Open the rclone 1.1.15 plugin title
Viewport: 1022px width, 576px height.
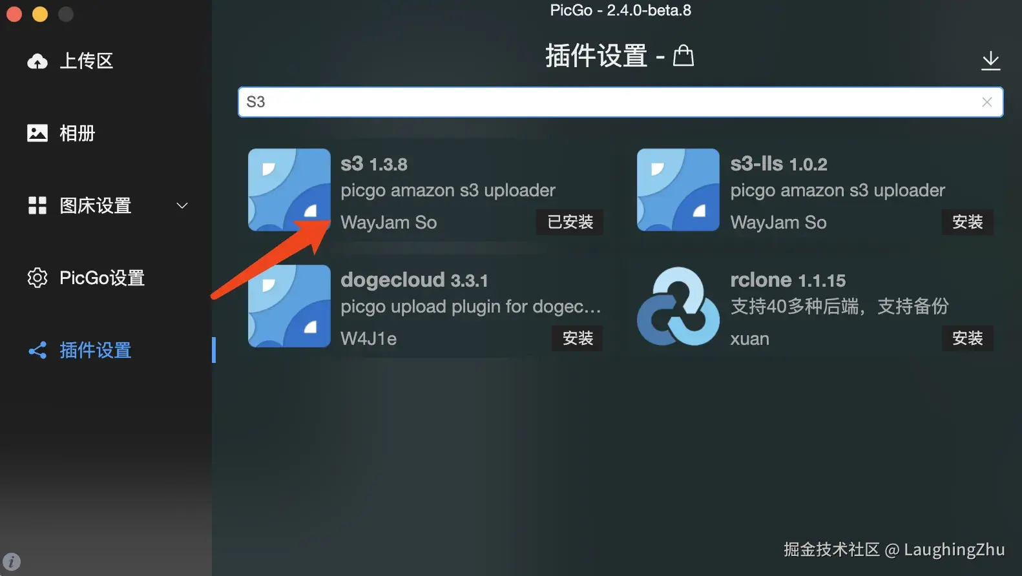click(x=787, y=280)
